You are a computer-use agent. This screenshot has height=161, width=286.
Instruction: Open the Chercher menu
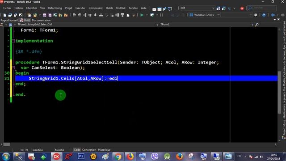(x=31, y=8)
